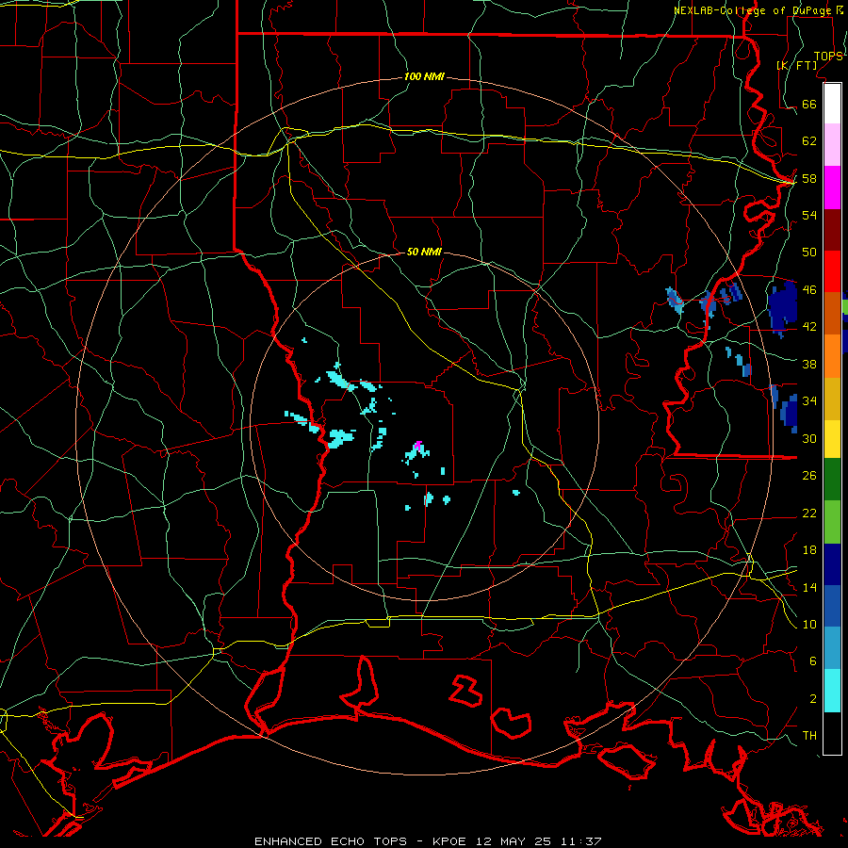Click the 100 NMI range ring label

click(x=424, y=76)
